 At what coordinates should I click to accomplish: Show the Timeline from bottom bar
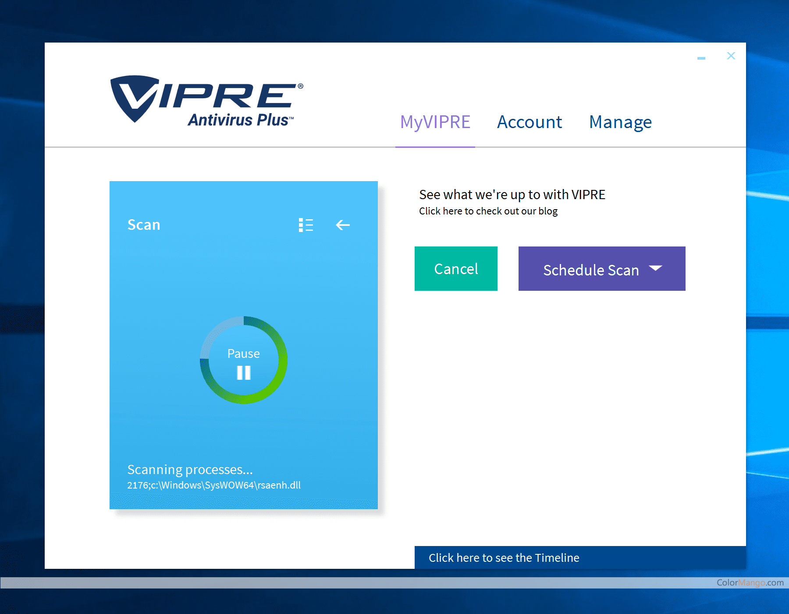(504, 557)
